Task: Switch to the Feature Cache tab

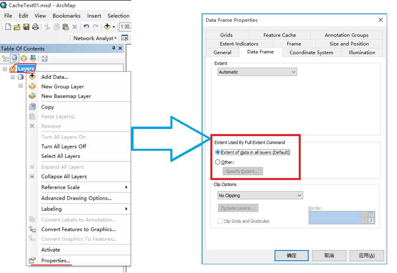Action: 279,35
